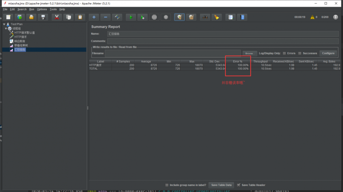The height and width of the screenshot is (192, 343).
Task: Select the HTTP请求 results table row
Action: 215,65
